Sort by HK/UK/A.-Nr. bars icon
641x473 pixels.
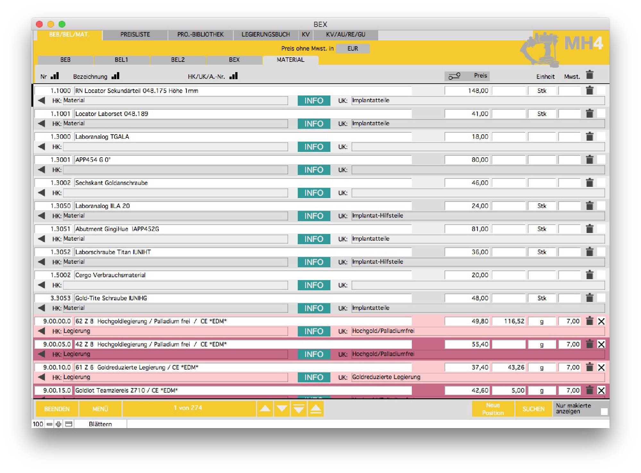coord(234,76)
